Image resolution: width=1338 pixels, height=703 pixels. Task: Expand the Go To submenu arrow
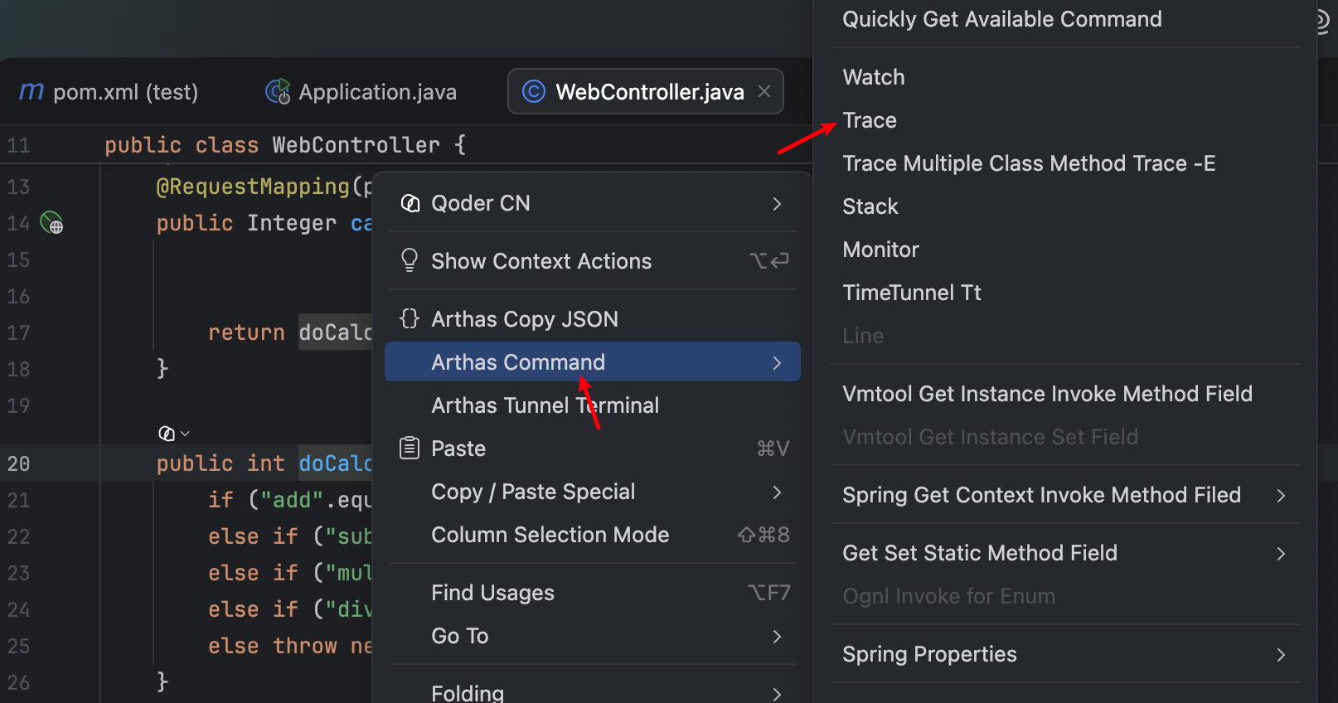point(777,637)
